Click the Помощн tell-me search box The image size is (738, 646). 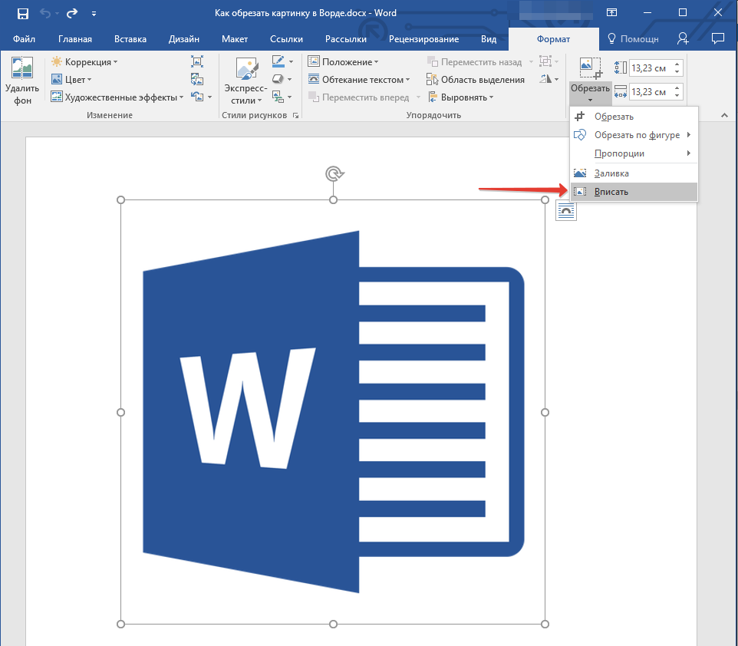click(x=633, y=39)
